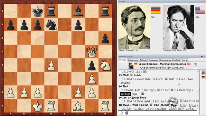Select the black pawn on h6
The height and width of the screenshot is (116, 206).
click(105, 38)
